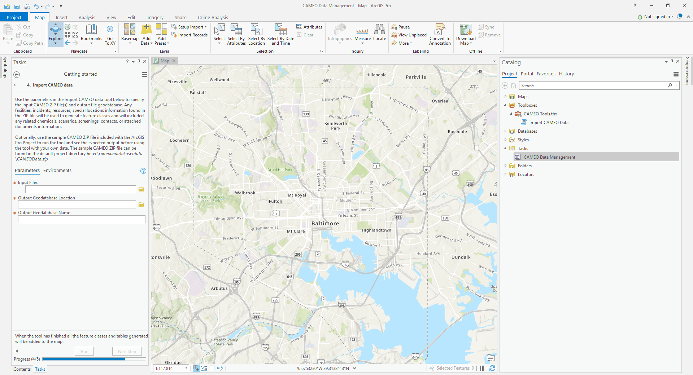Open the Basemap gallery
Image resolution: width=693 pixels, height=375 pixels.
tap(130, 34)
